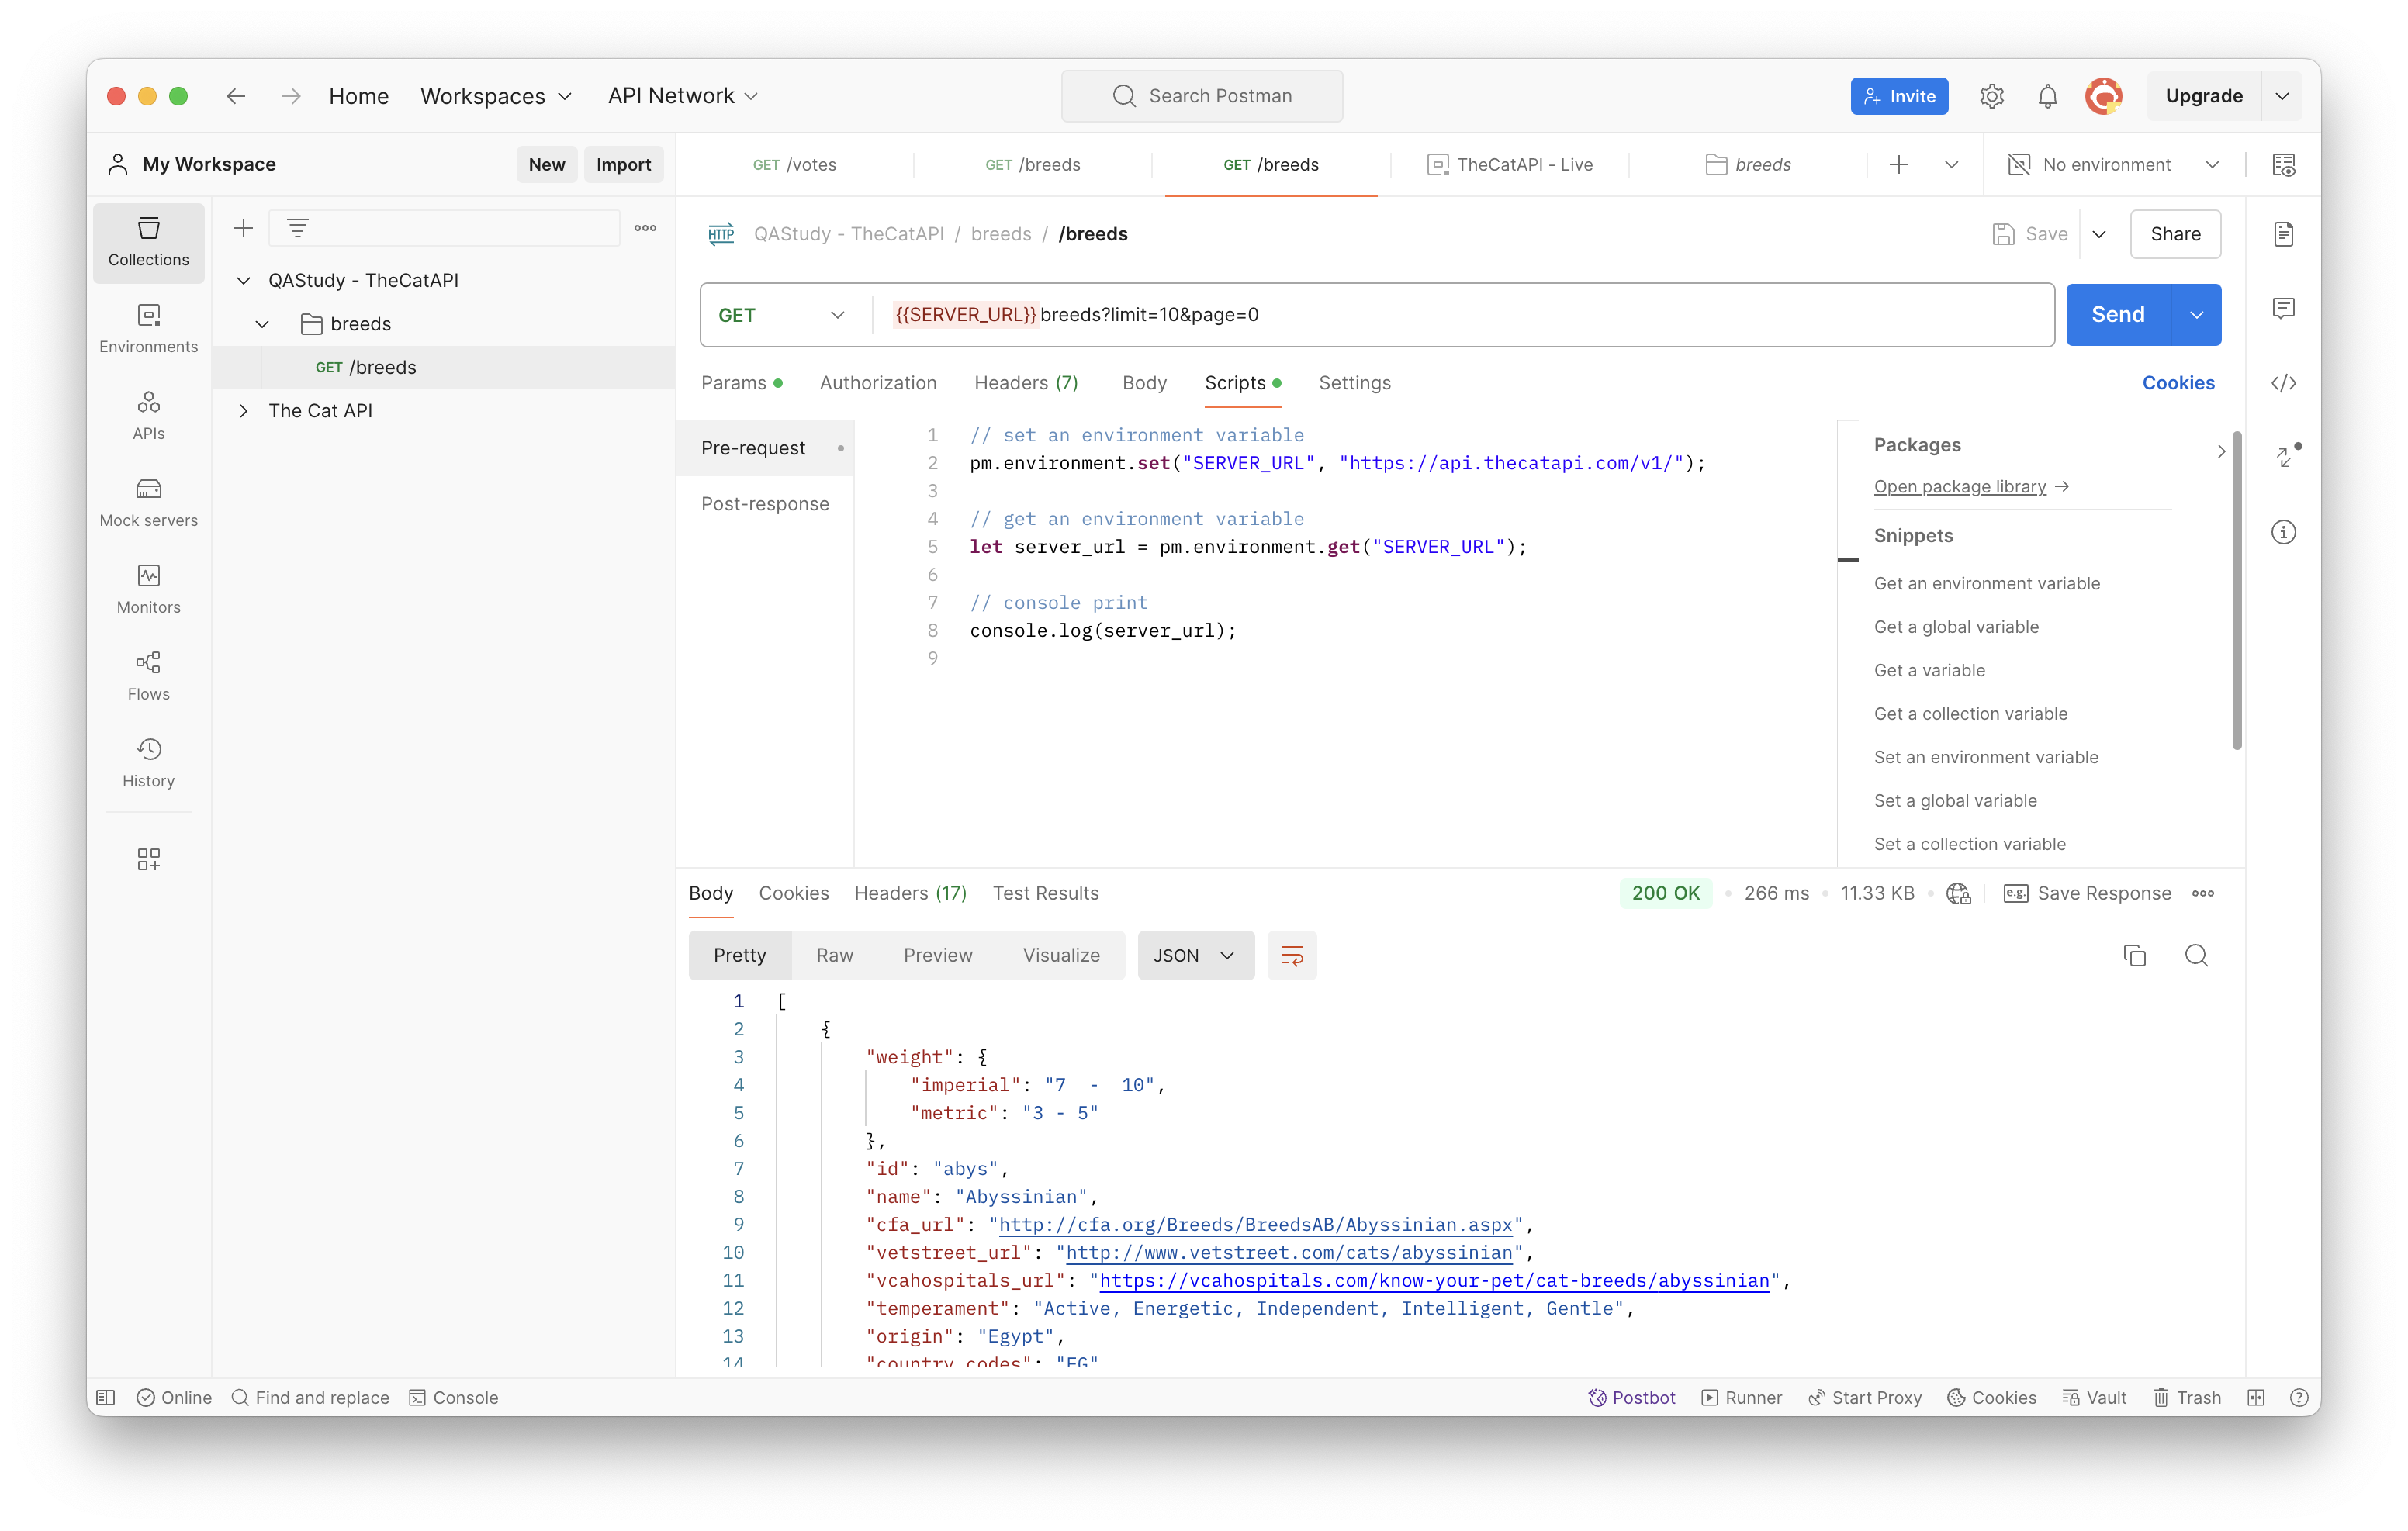
Task: Toggle the sidebar visibility icon in the status bar
Action: coord(106,1397)
